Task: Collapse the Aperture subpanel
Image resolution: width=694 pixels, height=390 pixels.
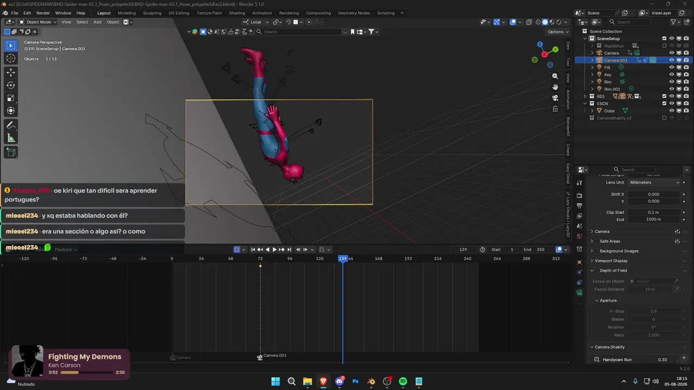Action: tap(597, 301)
